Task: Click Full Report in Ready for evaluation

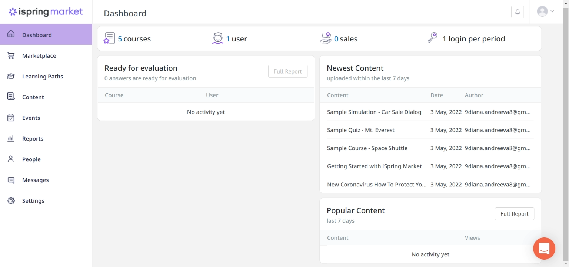Action: [x=288, y=71]
